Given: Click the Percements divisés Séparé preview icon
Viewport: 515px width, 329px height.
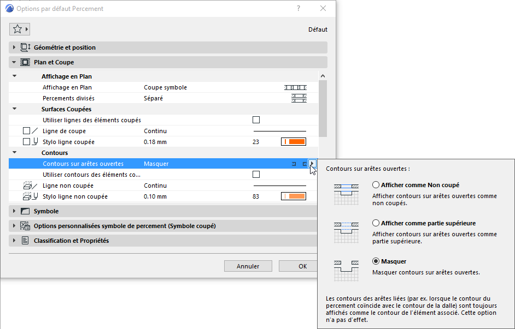Looking at the screenshot, I should pyautogui.click(x=299, y=98).
